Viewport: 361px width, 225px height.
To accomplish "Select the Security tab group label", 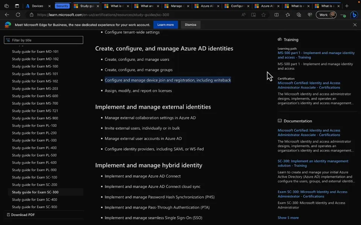I will 62,6.
